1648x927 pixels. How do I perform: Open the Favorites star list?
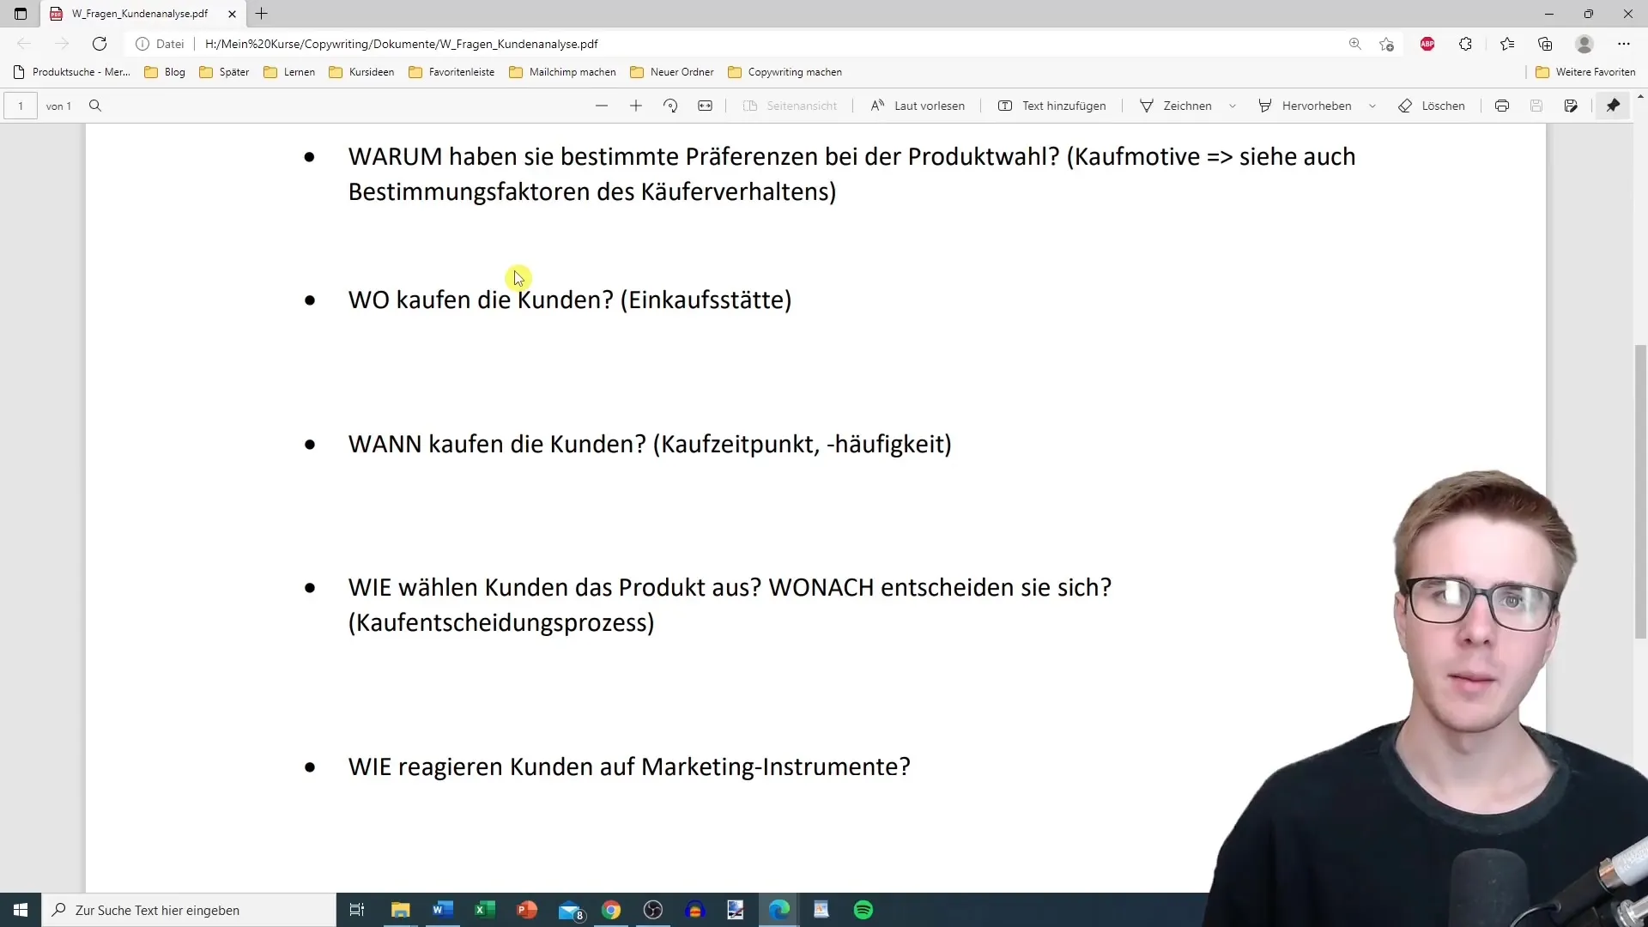(1507, 44)
